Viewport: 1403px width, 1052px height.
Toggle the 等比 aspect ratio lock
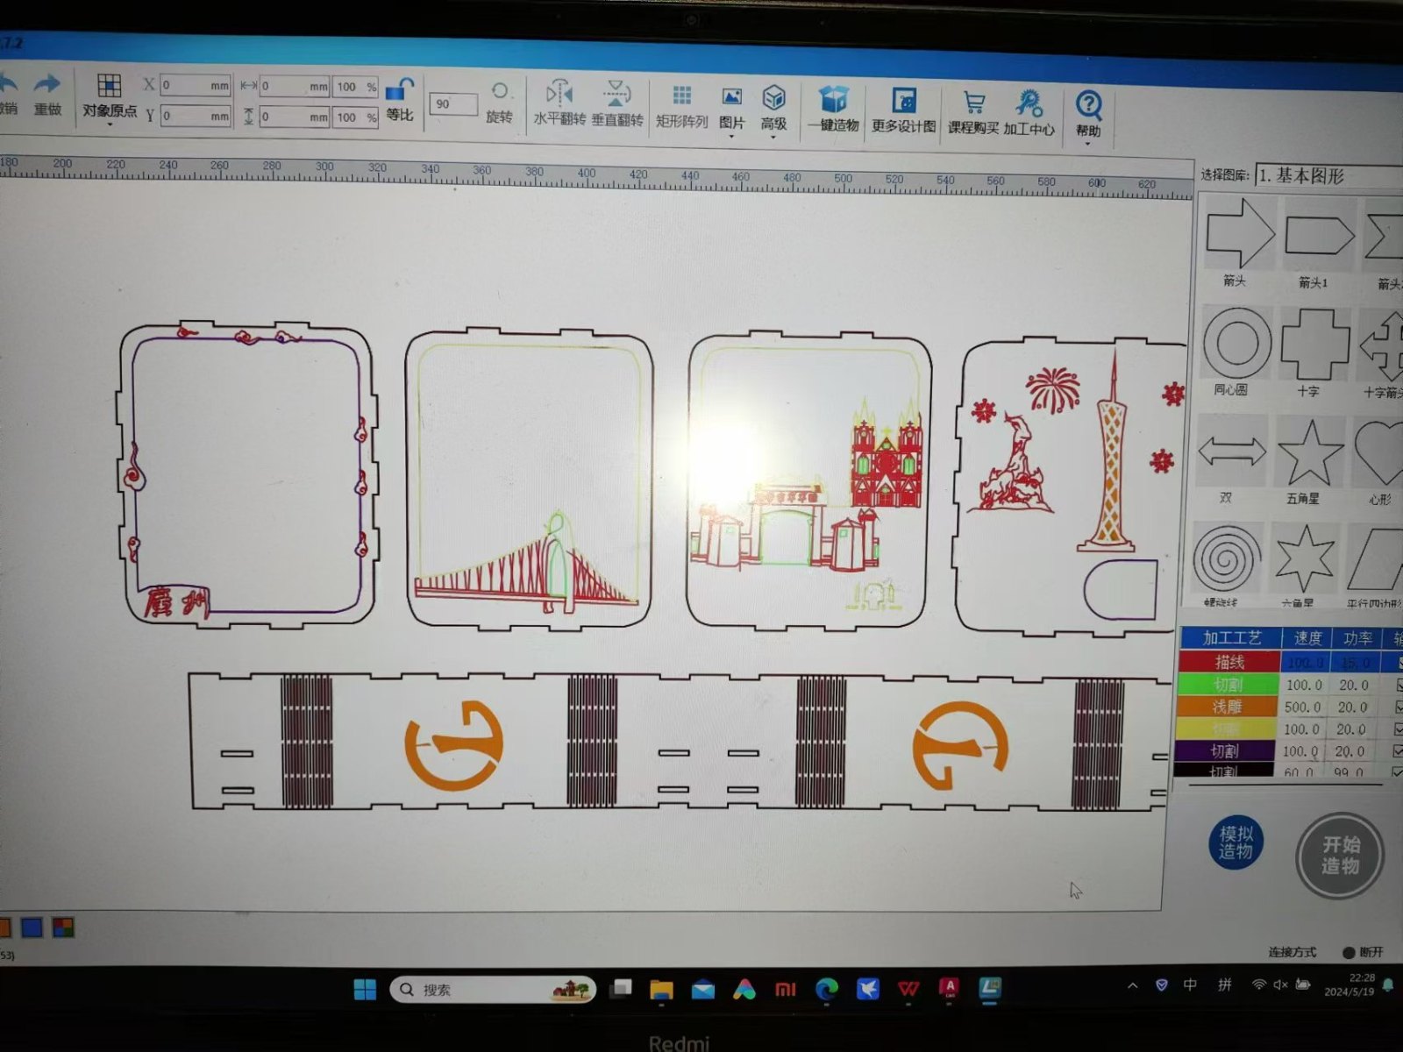pos(400,91)
